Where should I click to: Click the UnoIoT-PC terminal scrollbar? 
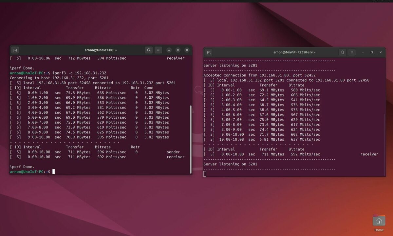coord(190,138)
